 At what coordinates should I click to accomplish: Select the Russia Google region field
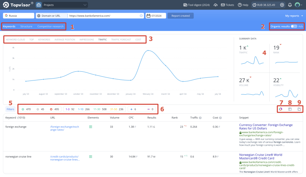(x=18, y=16)
